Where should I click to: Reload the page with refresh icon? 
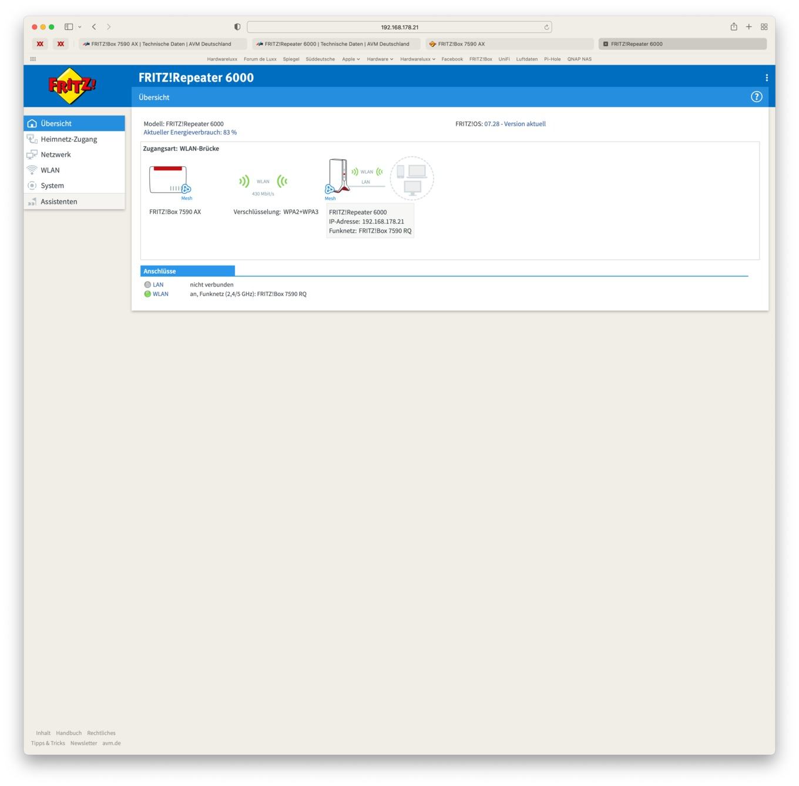tap(546, 27)
